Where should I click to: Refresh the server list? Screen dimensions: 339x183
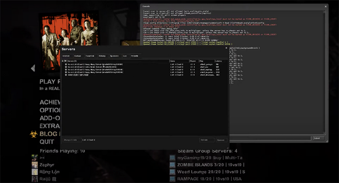click(x=207, y=140)
